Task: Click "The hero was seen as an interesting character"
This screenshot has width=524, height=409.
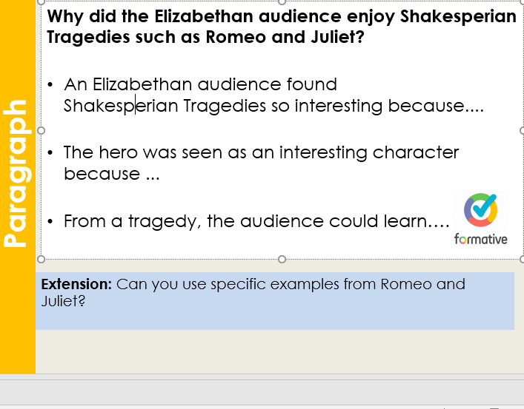Action: click(261, 153)
